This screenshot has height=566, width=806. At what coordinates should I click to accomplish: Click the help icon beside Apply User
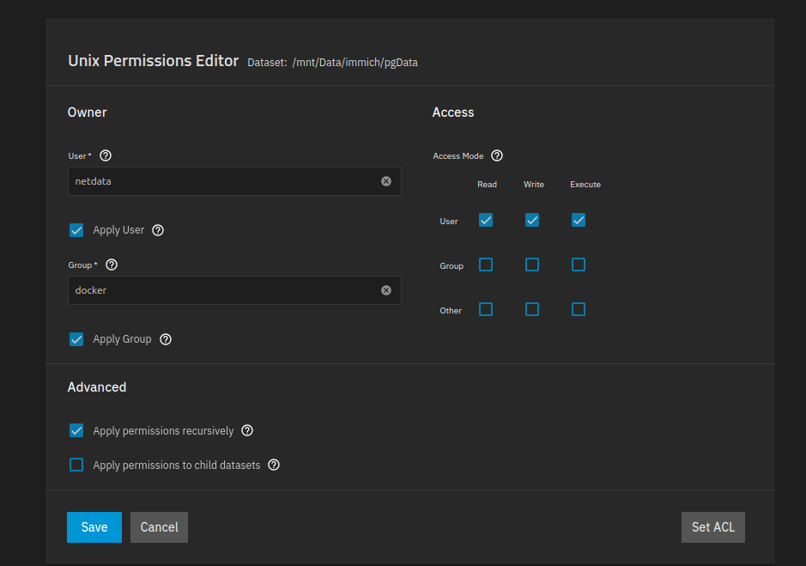158,230
